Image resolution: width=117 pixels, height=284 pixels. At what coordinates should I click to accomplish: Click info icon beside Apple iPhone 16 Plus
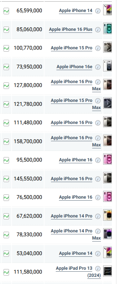pyautogui.click(x=98, y=30)
